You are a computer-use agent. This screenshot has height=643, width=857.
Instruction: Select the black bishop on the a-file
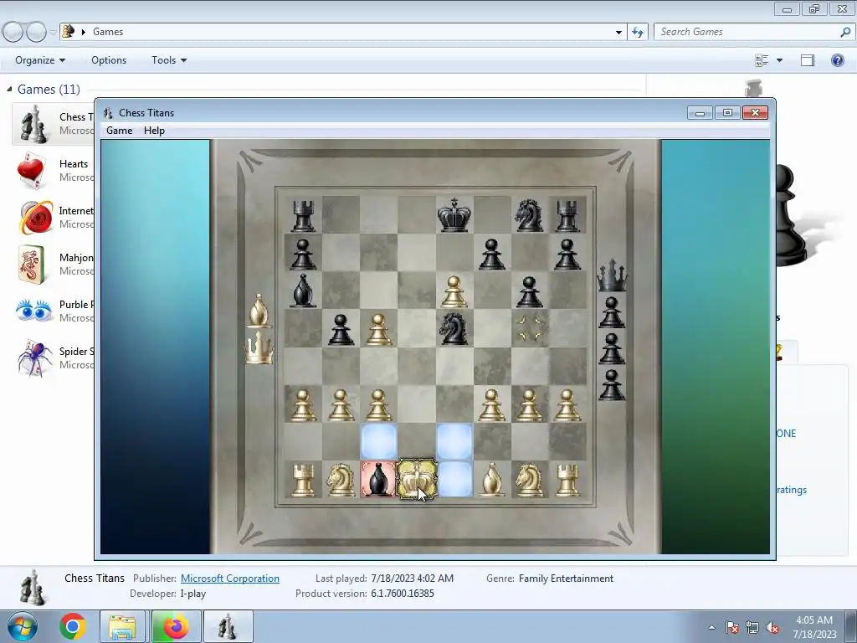coord(303,291)
